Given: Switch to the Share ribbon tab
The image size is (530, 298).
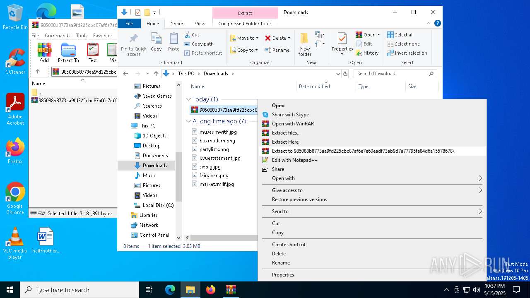Looking at the screenshot, I should click(177, 24).
